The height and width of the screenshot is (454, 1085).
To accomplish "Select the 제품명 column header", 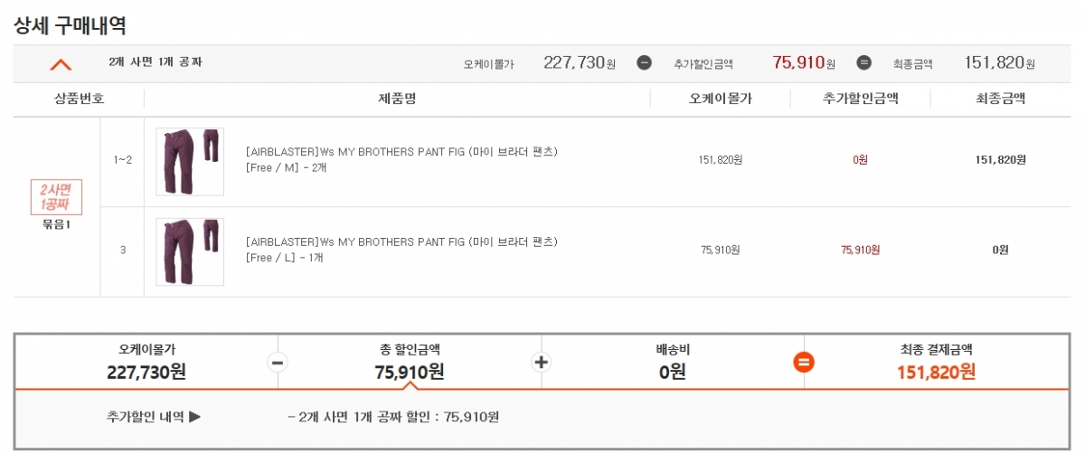I will (x=397, y=99).
